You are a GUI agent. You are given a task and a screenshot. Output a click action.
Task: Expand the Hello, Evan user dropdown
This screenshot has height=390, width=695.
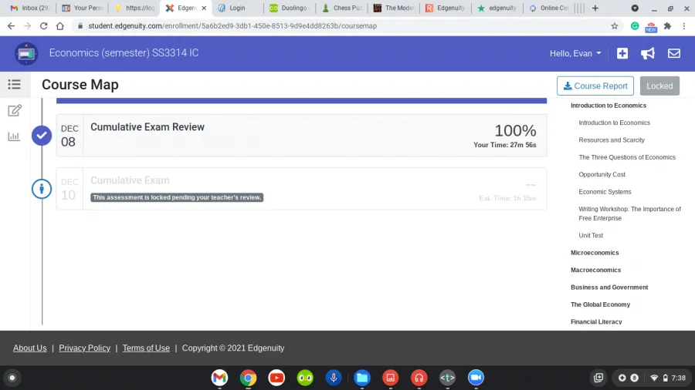coord(575,53)
